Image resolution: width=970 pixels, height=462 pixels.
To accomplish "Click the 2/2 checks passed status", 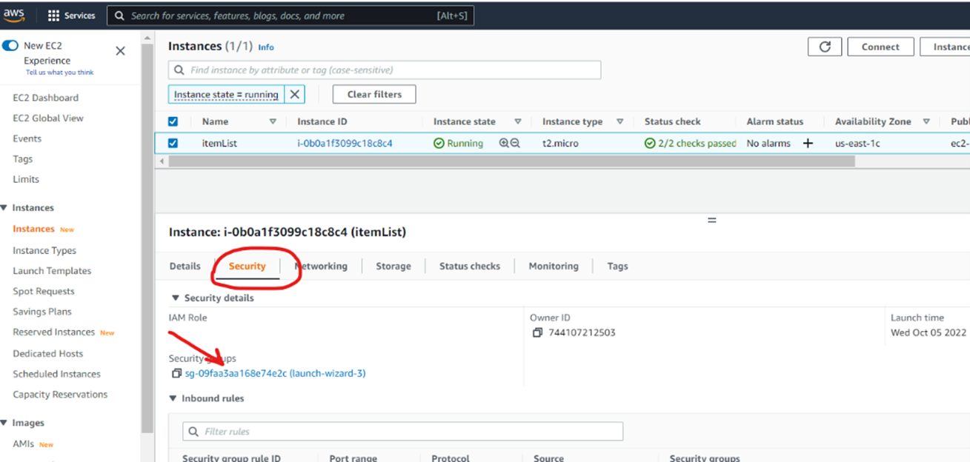I will [x=690, y=144].
